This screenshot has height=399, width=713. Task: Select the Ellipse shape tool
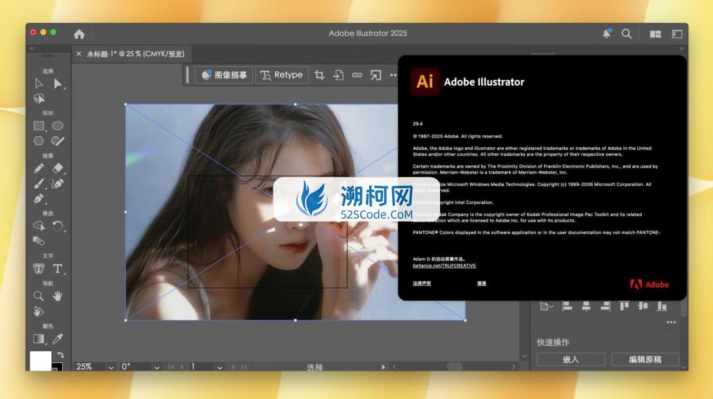click(57, 126)
